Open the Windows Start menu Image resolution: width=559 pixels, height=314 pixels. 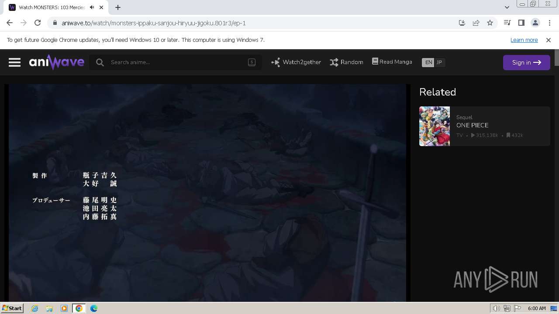click(x=12, y=308)
